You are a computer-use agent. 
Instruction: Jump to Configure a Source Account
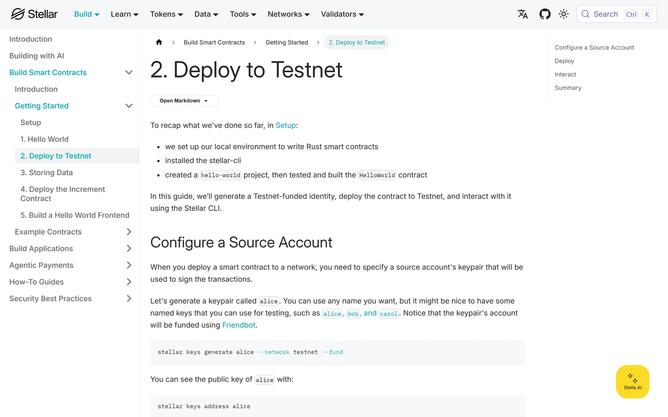(x=594, y=48)
